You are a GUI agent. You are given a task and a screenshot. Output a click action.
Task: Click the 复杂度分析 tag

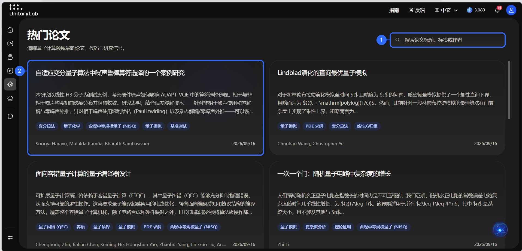tap(315, 227)
